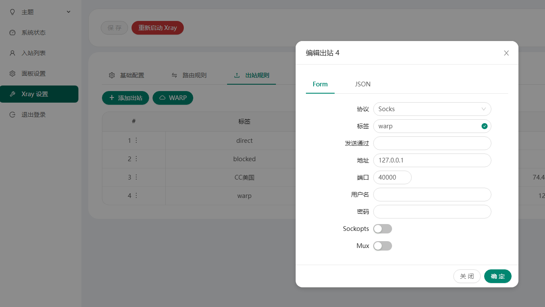Click the 标签 column header
Screen dimensions: 545x307
(x=244, y=121)
